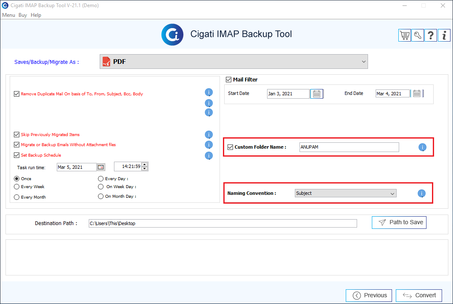Focus the Custom Folder Name text box
The width and height of the screenshot is (453, 304).
tap(349, 147)
